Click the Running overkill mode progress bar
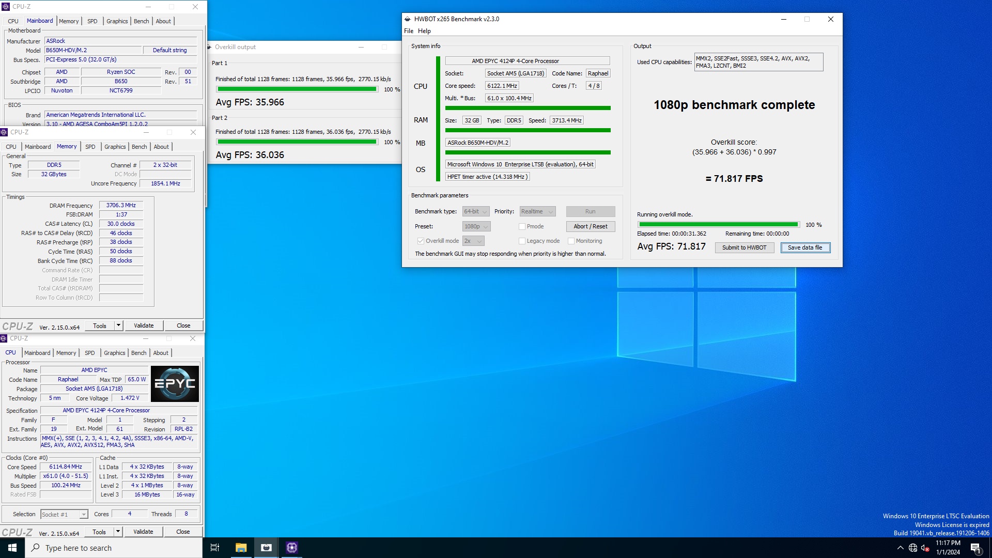 tap(718, 225)
